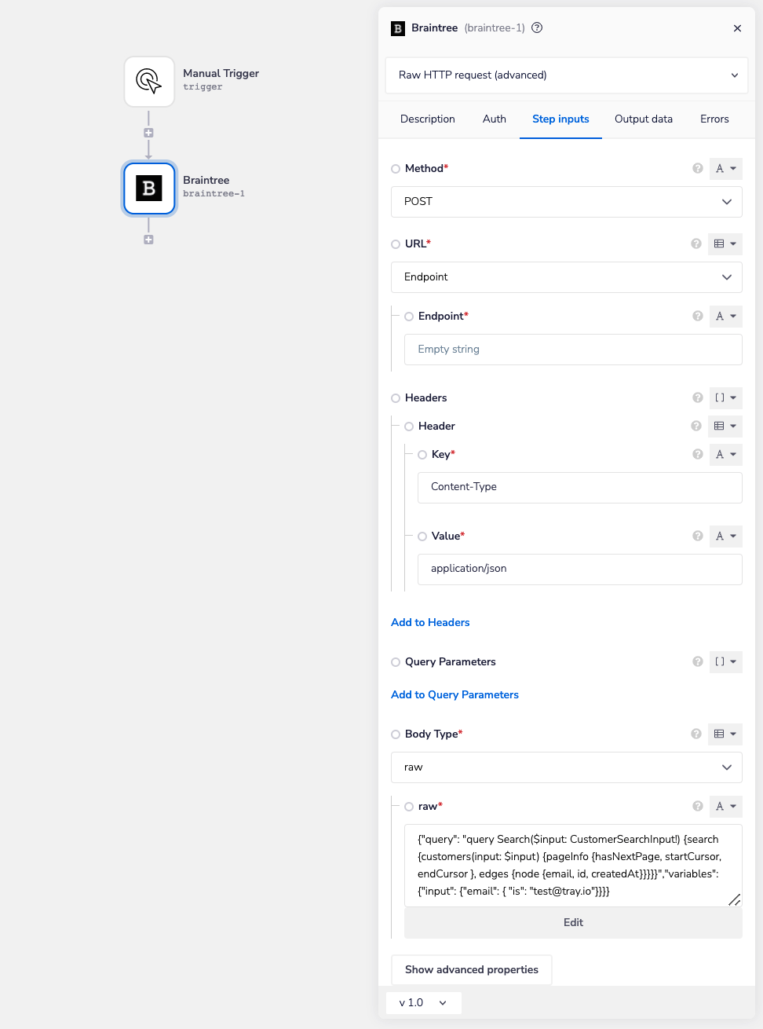The image size is (763, 1029).
Task: Add a step below the Braintree node
Action: [148, 240]
